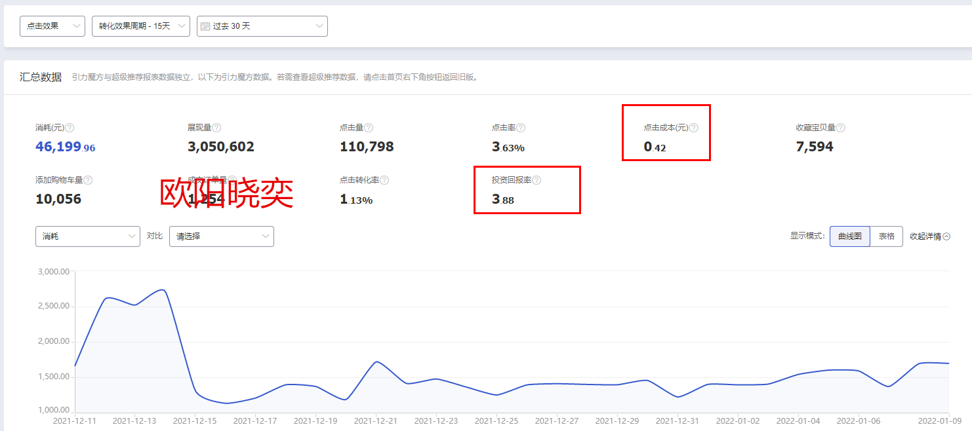
Task: Open the 点击效果 dropdown
Action: click(52, 26)
